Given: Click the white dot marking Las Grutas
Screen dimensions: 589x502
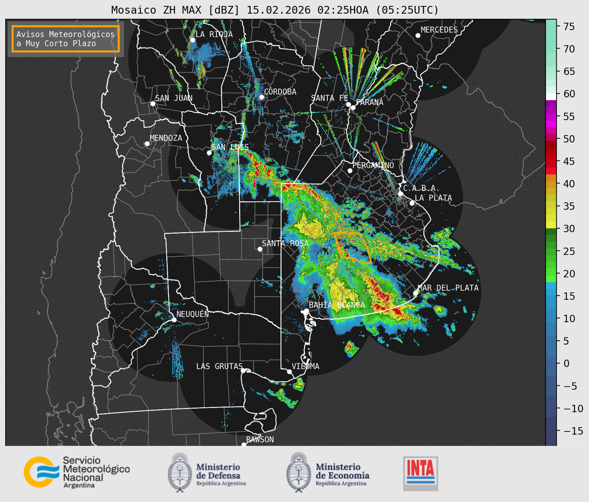Looking at the screenshot, I should [243, 371].
